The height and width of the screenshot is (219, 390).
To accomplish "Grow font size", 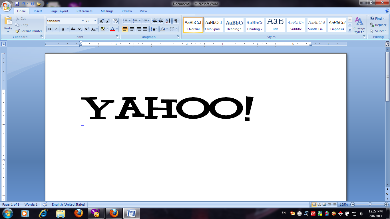I will point(101,21).
